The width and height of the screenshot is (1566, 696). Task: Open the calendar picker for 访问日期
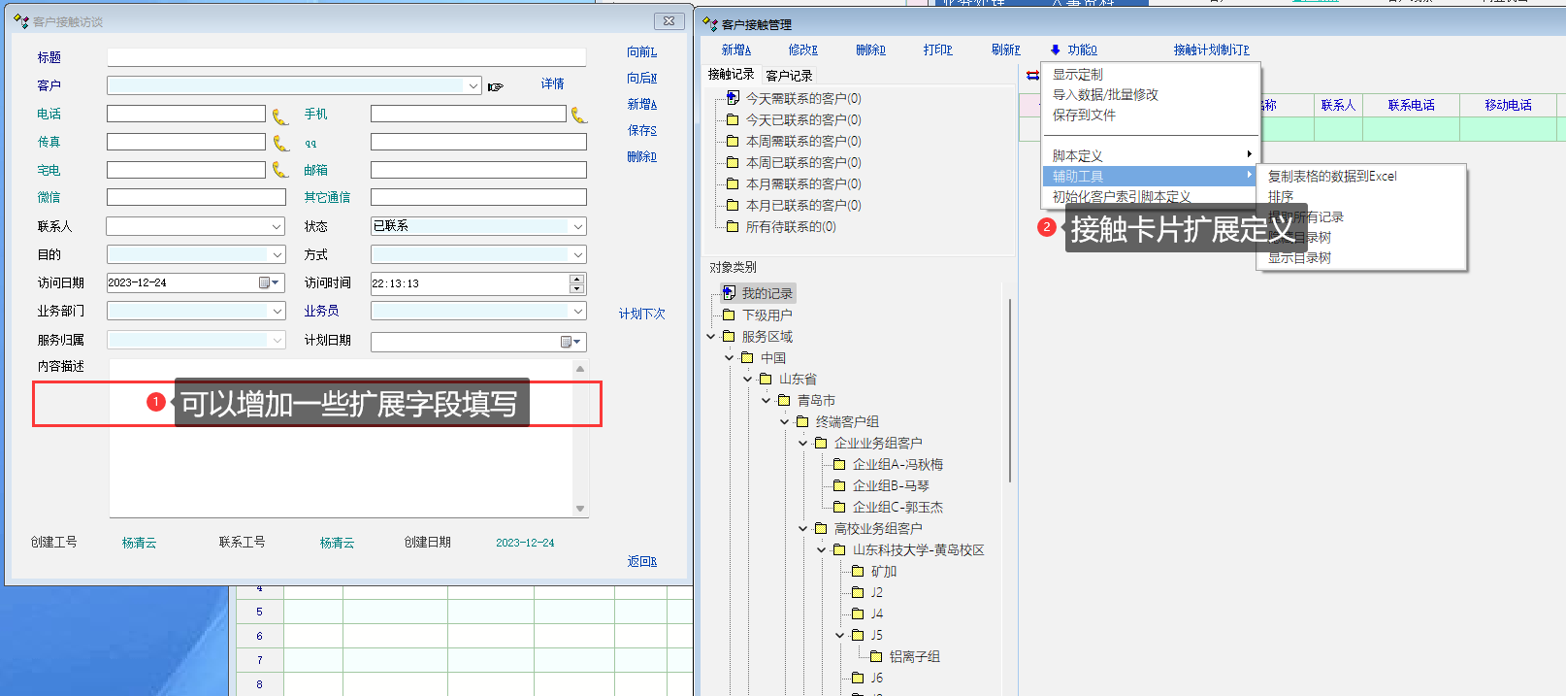coord(269,282)
